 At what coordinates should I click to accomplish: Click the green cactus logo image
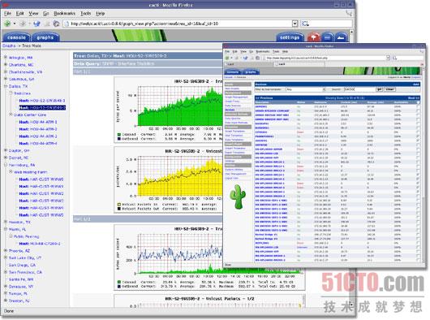(238, 197)
